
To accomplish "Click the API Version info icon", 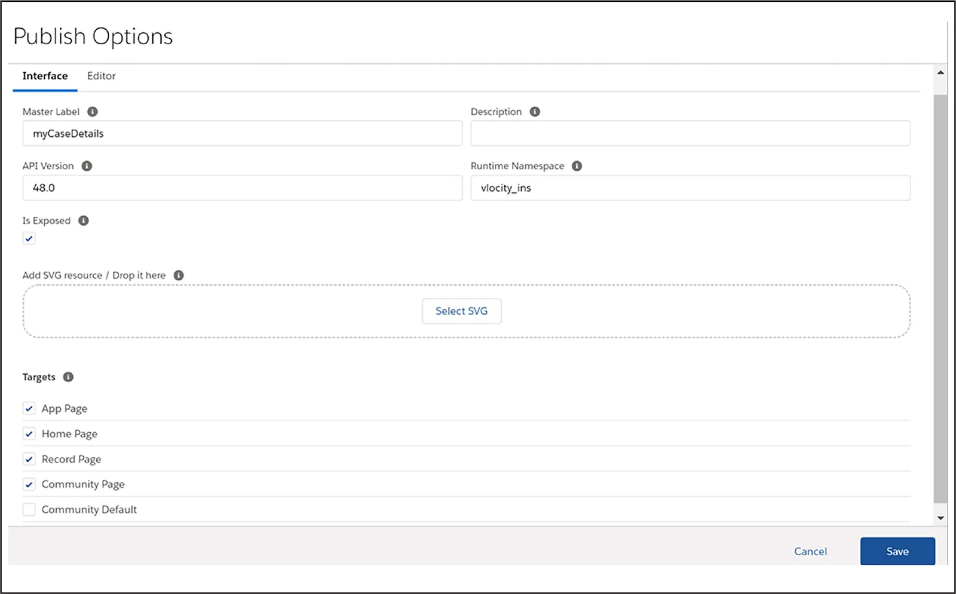I will [x=87, y=166].
